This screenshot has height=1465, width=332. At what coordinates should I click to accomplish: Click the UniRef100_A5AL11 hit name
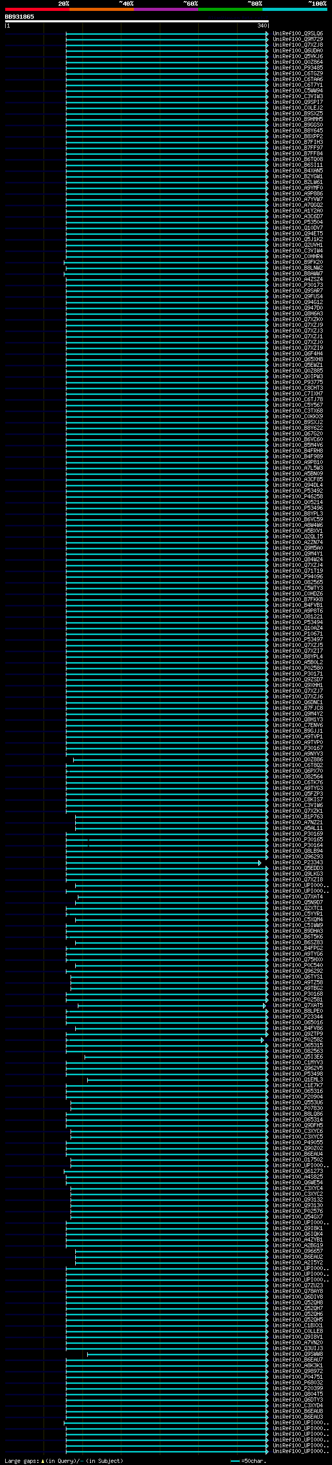coord(298,828)
